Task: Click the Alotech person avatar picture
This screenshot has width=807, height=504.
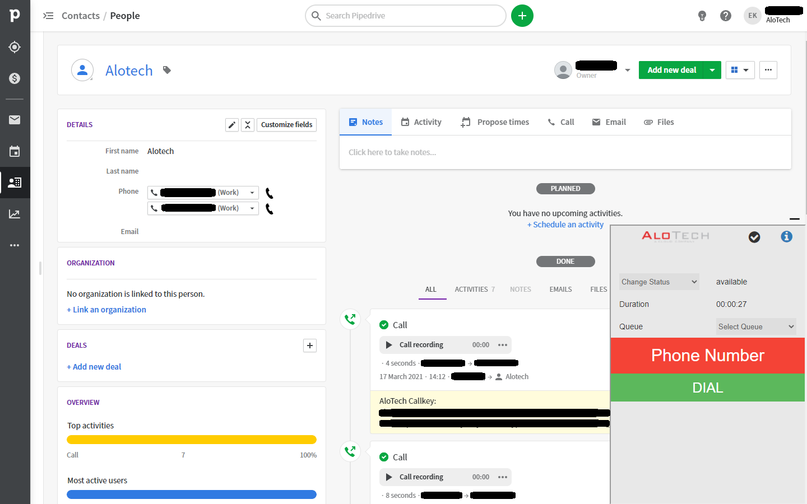Action: click(x=82, y=70)
